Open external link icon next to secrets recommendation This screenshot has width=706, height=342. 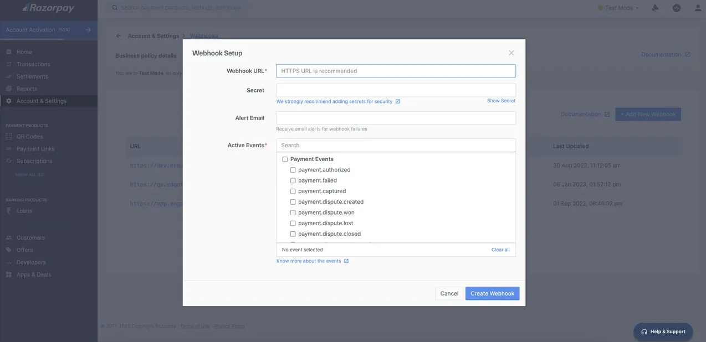pos(398,102)
